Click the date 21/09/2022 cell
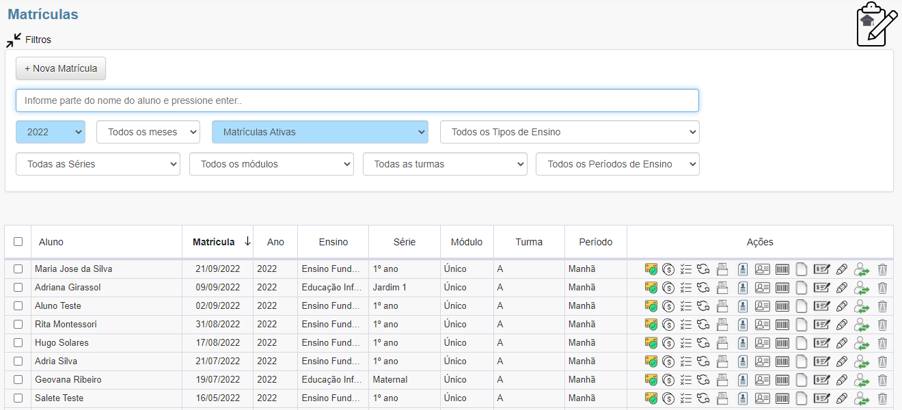This screenshot has height=410, width=902. (x=218, y=269)
